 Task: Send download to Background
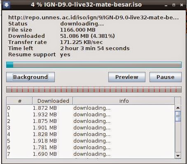[30, 77]
